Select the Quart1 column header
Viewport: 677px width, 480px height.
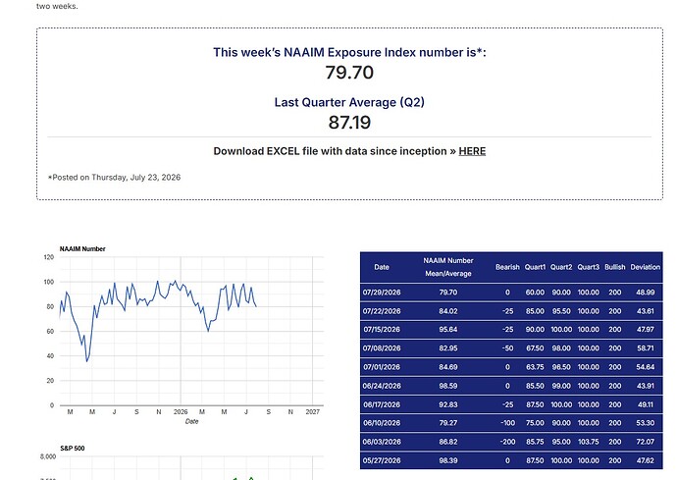click(535, 267)
